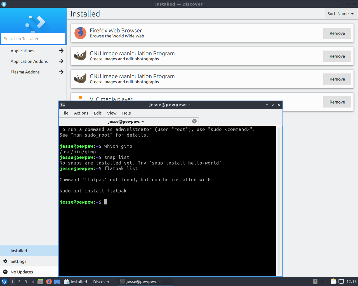Image resolution: width=358 pixels, height=286 pixels.
Task: Launch Firefox from the taskbar quick launch
Action: tap(49, 282)
